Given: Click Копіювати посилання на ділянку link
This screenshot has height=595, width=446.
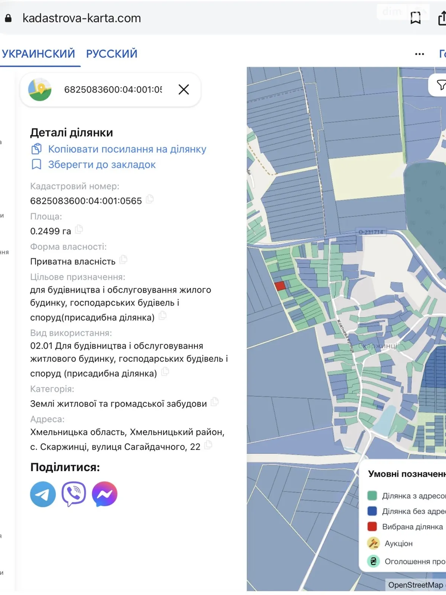Looking at the screenshot, I should point(127,149).
